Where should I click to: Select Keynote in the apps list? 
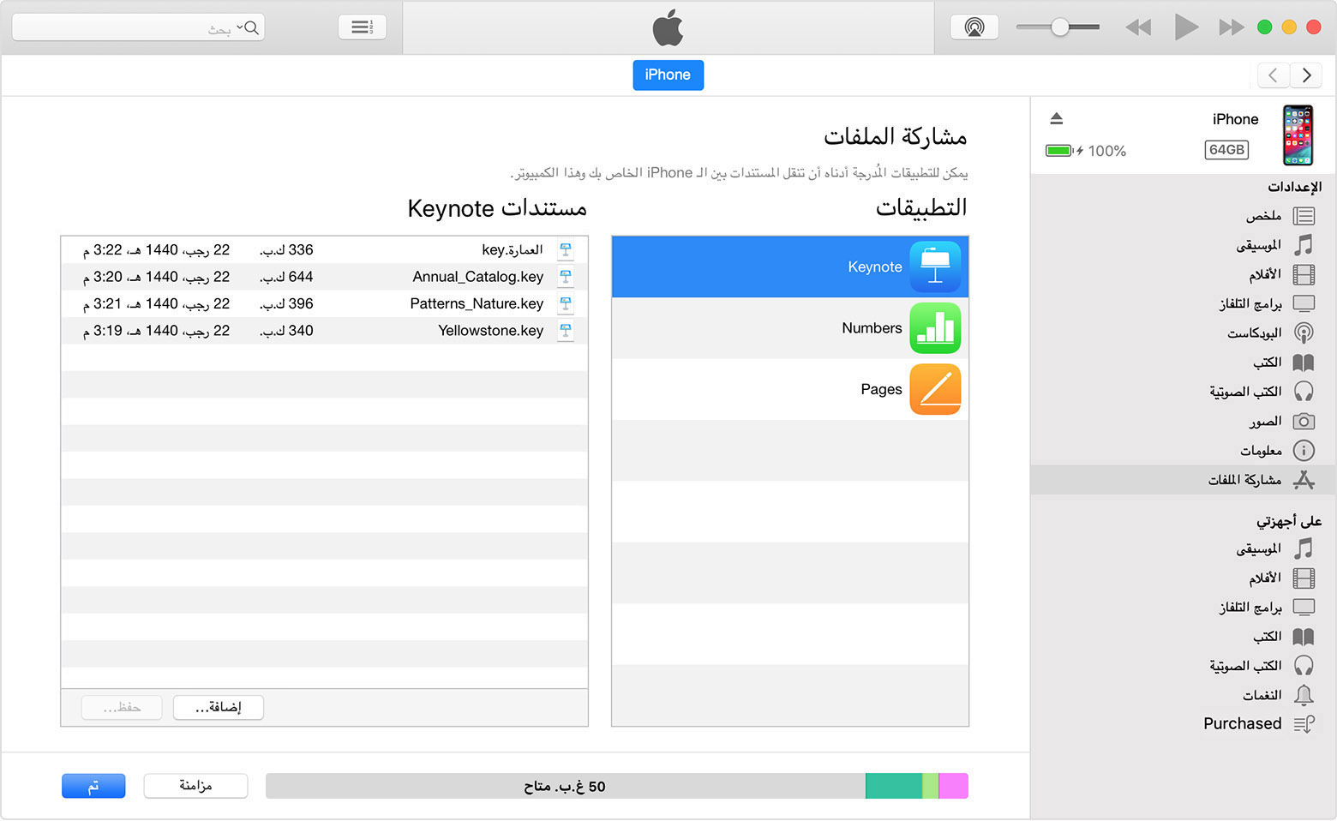click(790, 267)
